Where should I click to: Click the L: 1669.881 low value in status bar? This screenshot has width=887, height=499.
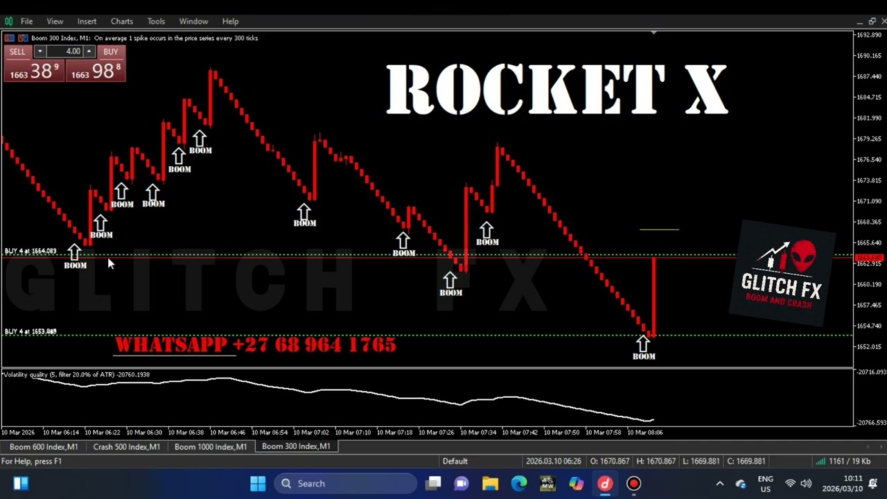[700, 462]
